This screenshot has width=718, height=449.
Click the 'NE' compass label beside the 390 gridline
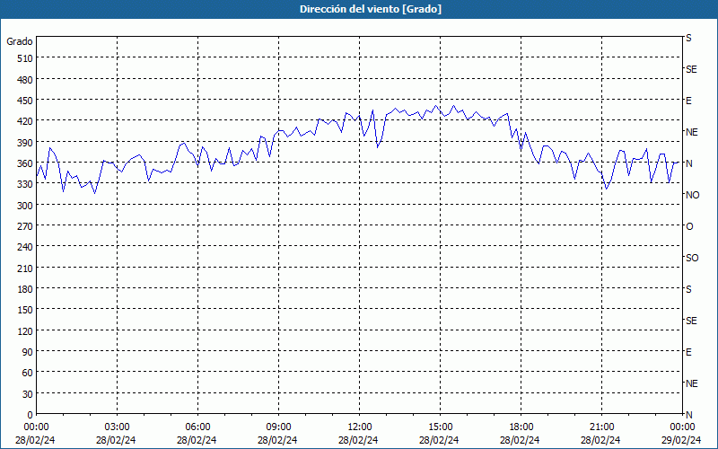tap(691, 132)
